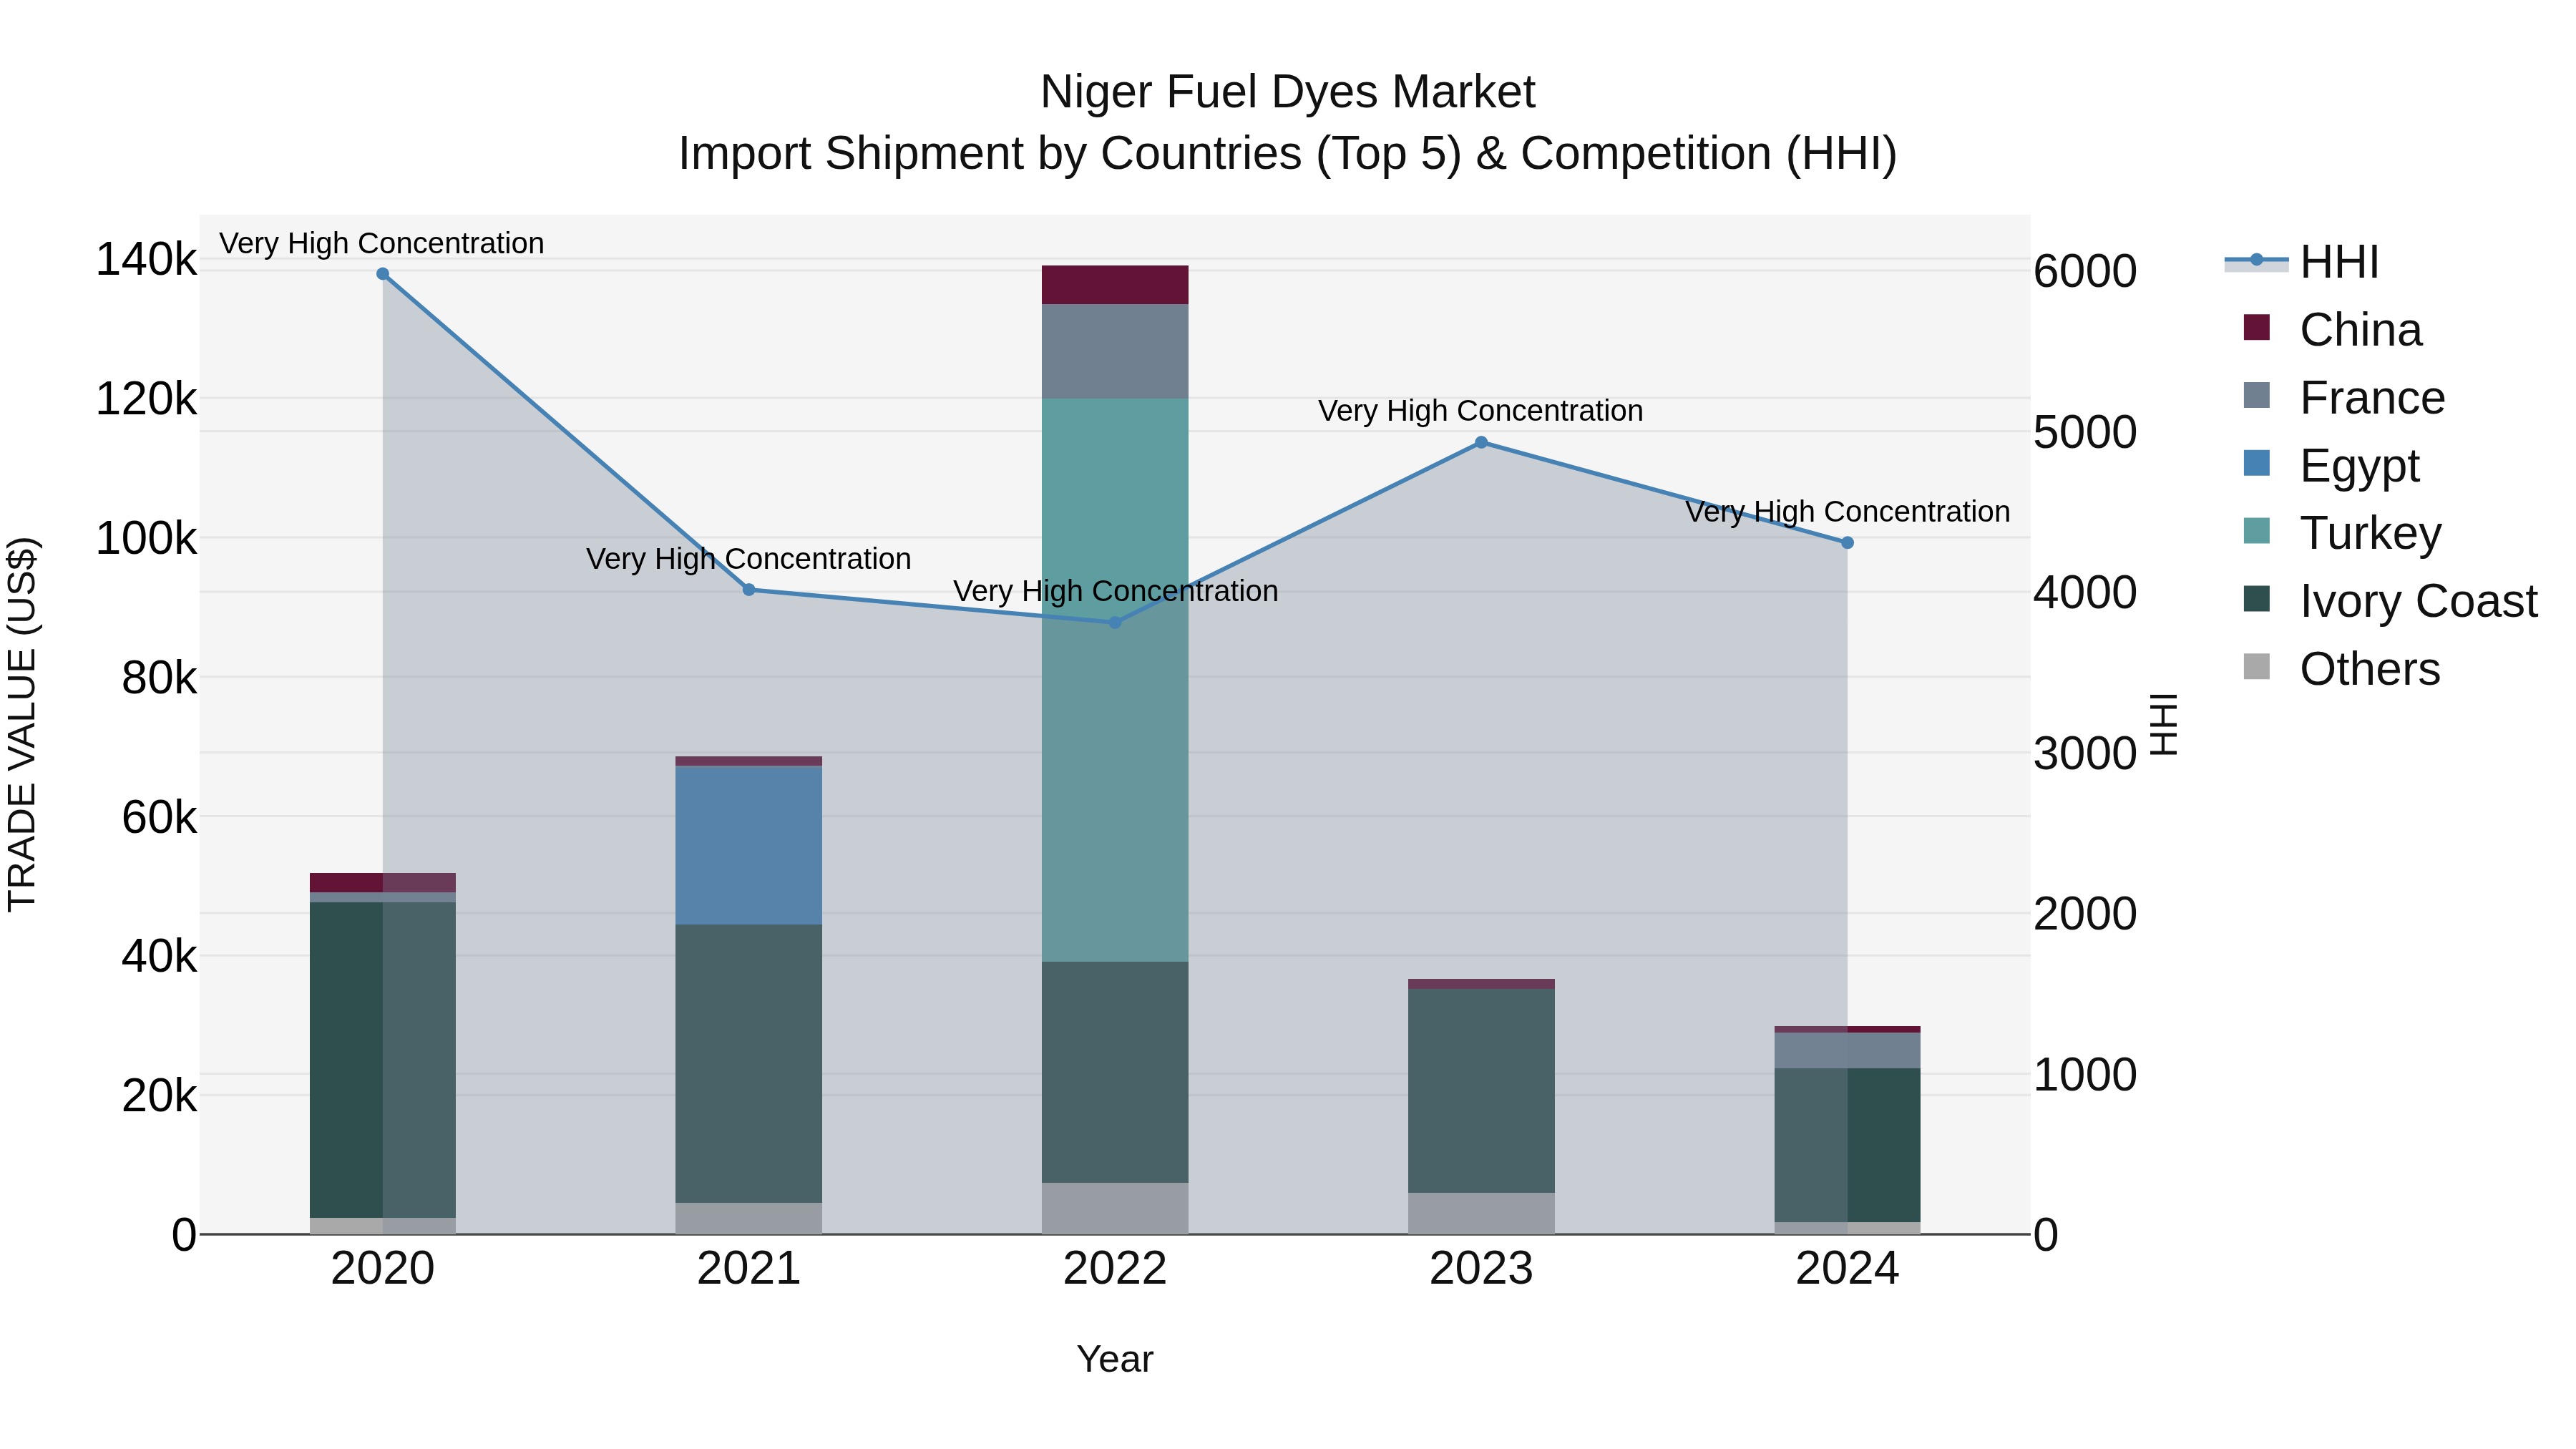Click the 'Very High Concentration' label above 2023
Screen dimensions: 2576x1449
[1481, 411]
